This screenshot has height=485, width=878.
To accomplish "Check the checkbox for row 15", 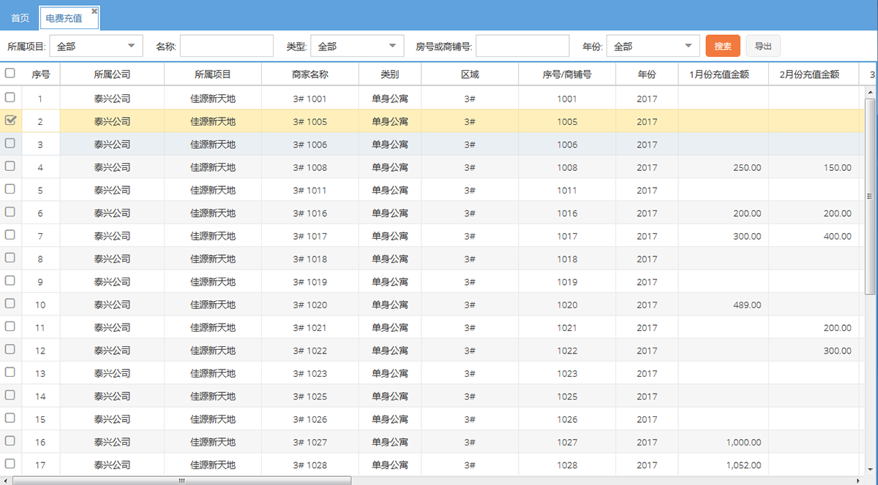I will pyautogui.click(x=10, y=418).
